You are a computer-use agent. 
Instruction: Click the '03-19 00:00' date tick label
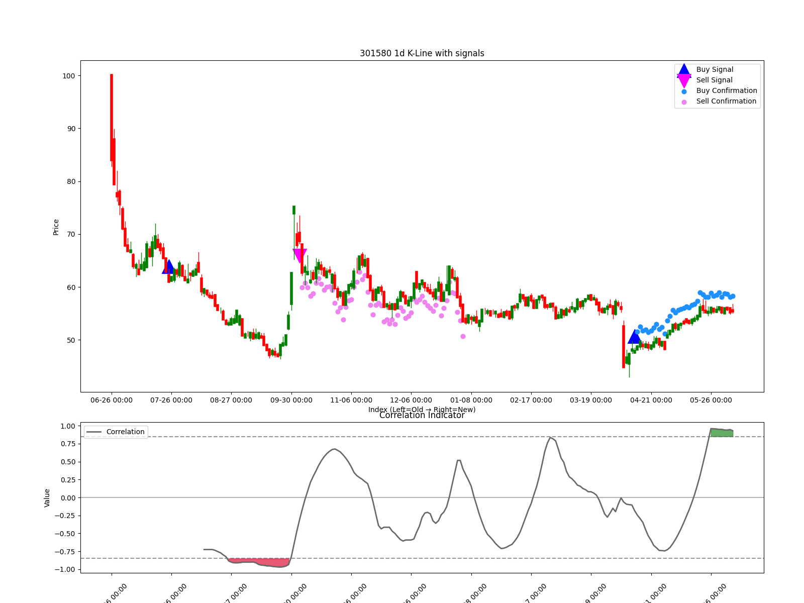(x=591, y=400)
